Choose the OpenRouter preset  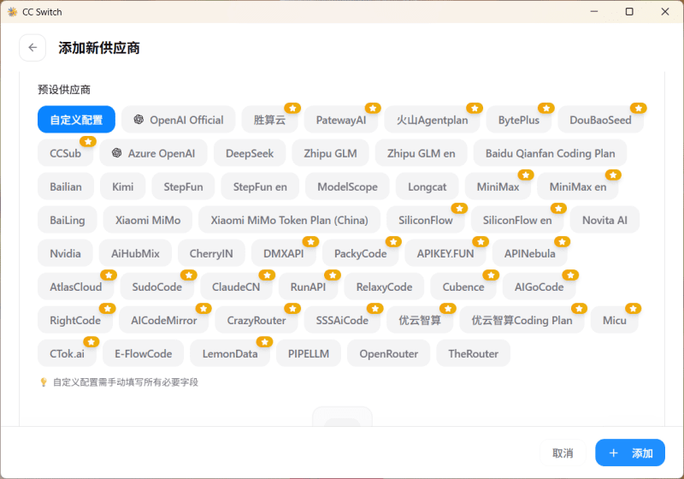click(x=388, y=354)
